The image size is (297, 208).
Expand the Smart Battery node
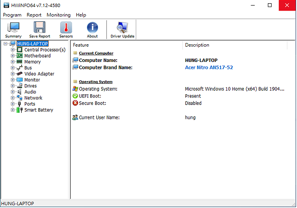tap(12, 110)
